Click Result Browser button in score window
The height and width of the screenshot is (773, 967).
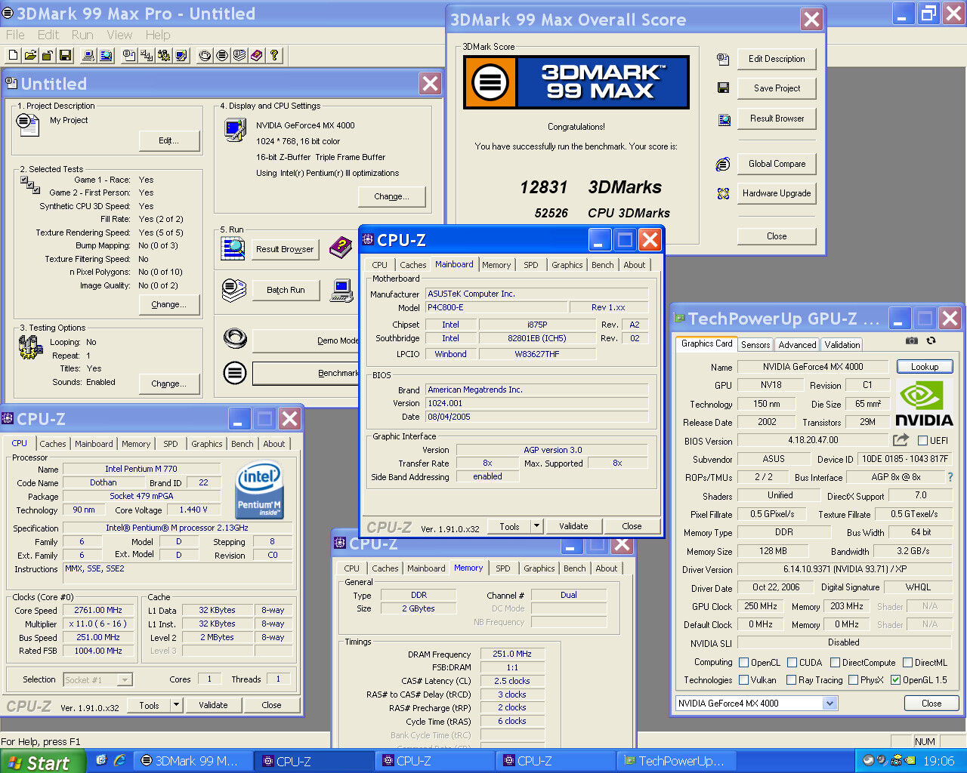click(777, 119)
